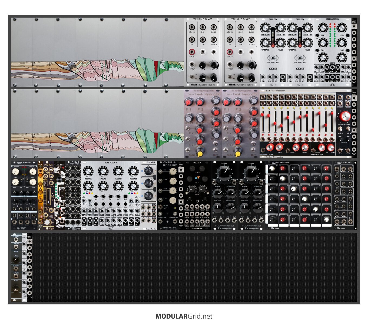This screenshot has width=368, height=322.
Task: Click PAN 1 knob on Stereo Mixer
Action: point(323,43)
